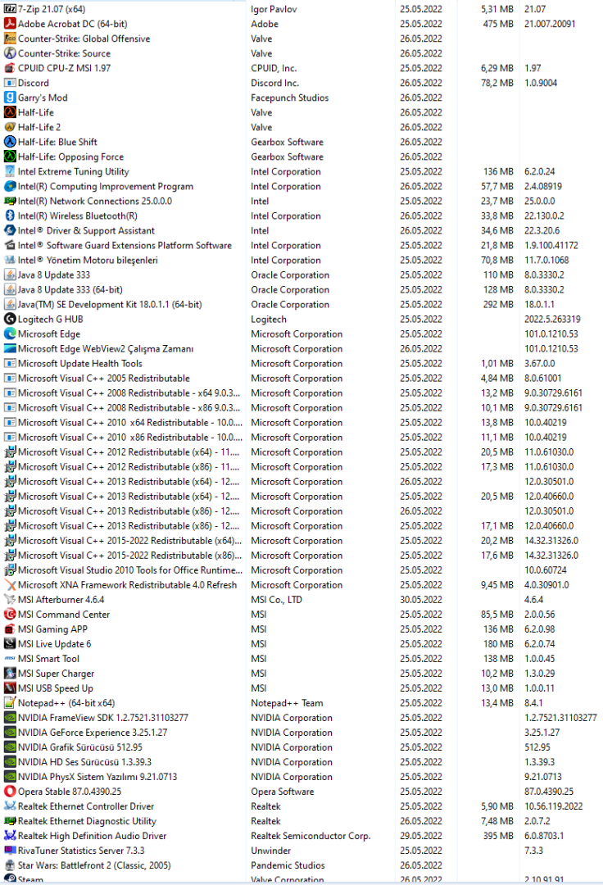Image resolution: width=603 pixels, height=885 pixels.
Task: Select Java 8 Update 333 (32-bit) name
Action: point(54,275)
